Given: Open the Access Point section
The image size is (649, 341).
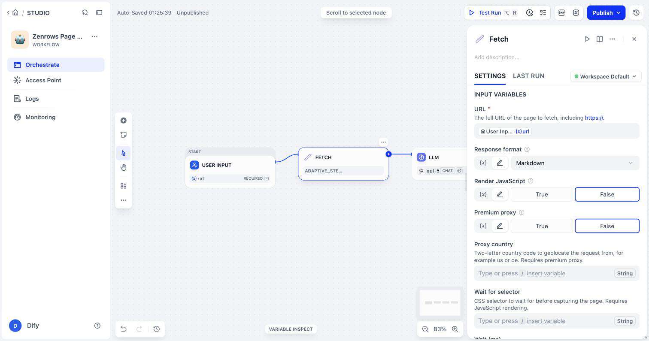Looking at the screenshot, I should click(56, 80).
